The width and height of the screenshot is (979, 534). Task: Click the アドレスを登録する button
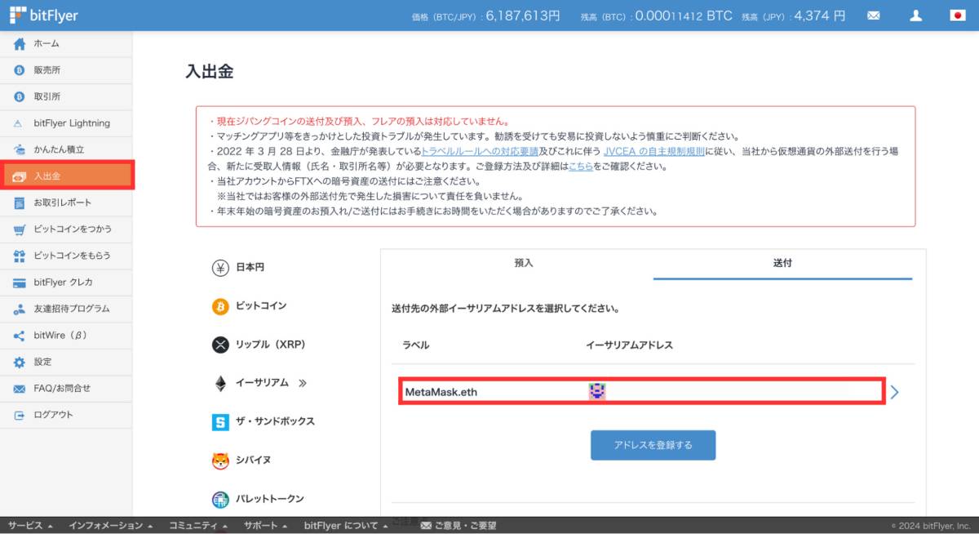click(653, 445)
